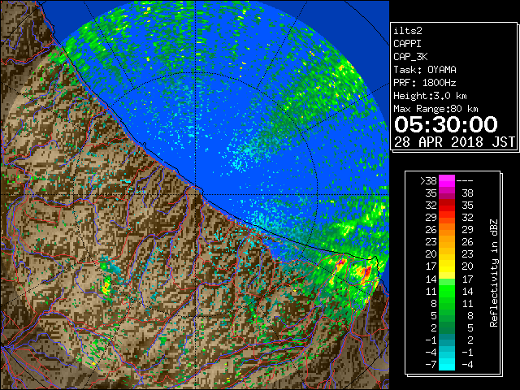
Task: Click the orange 23 dBZ legend color
Action: (447, 242)
